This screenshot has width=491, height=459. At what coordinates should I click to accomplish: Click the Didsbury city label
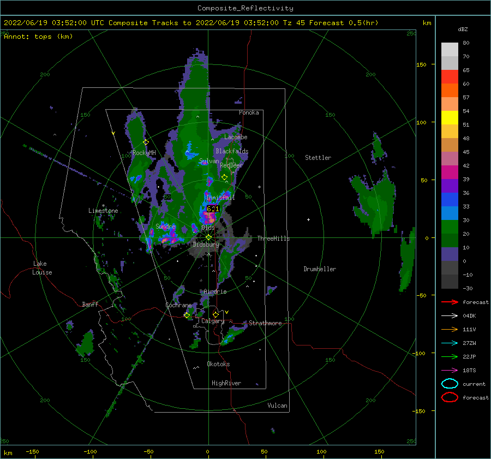tap(206, 245)
